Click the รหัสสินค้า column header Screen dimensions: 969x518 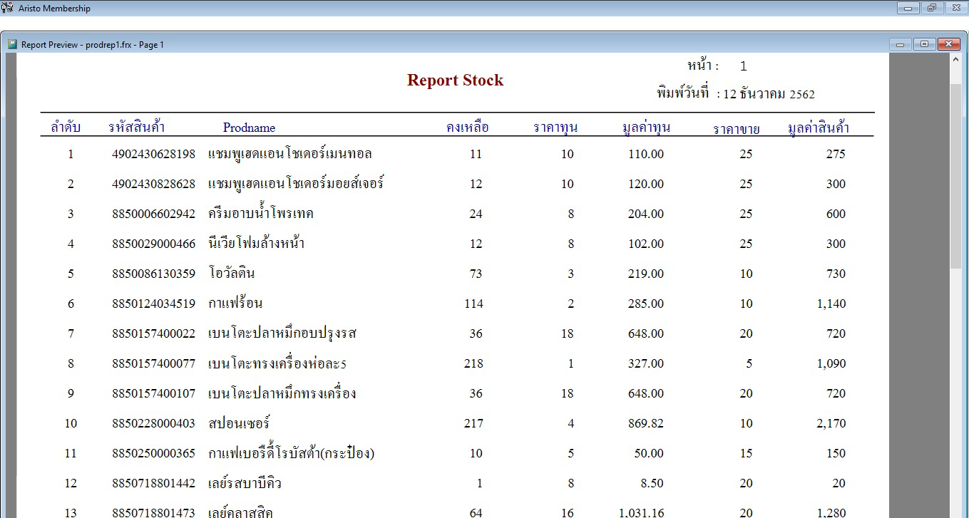pyautogui.click(x=137, y=128)
